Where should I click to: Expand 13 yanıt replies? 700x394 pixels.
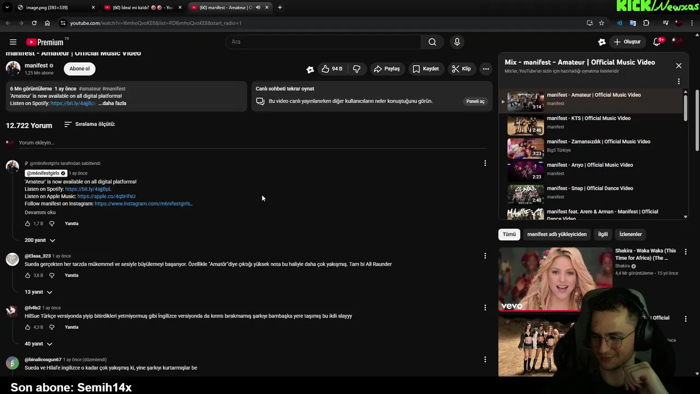click(x=38, y=292)
